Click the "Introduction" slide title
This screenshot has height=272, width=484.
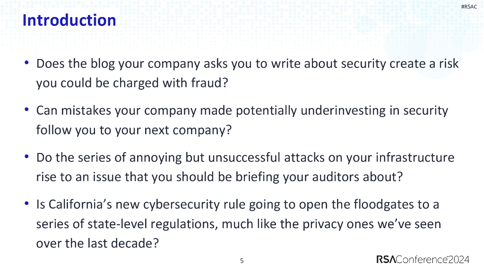pyautogui.click(x=69, y=20)
